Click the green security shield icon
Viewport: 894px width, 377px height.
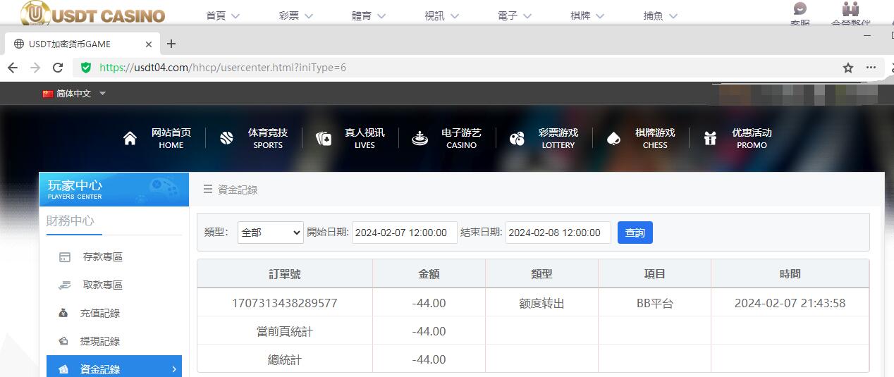point(86,68)
